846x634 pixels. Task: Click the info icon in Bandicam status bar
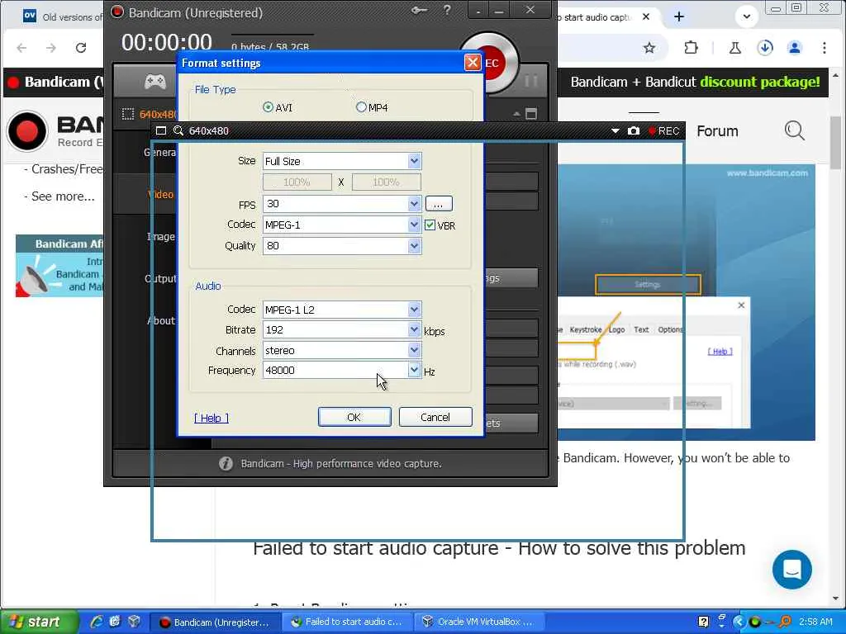tap(226, 464)
